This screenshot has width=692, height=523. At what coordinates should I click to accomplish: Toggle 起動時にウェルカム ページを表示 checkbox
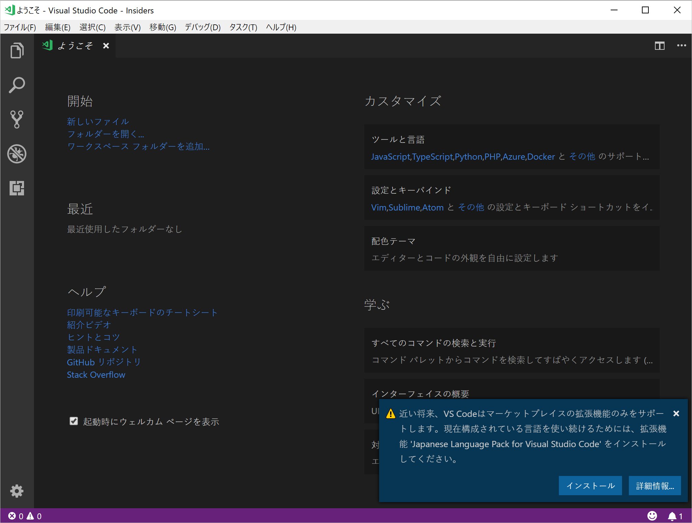74,421
